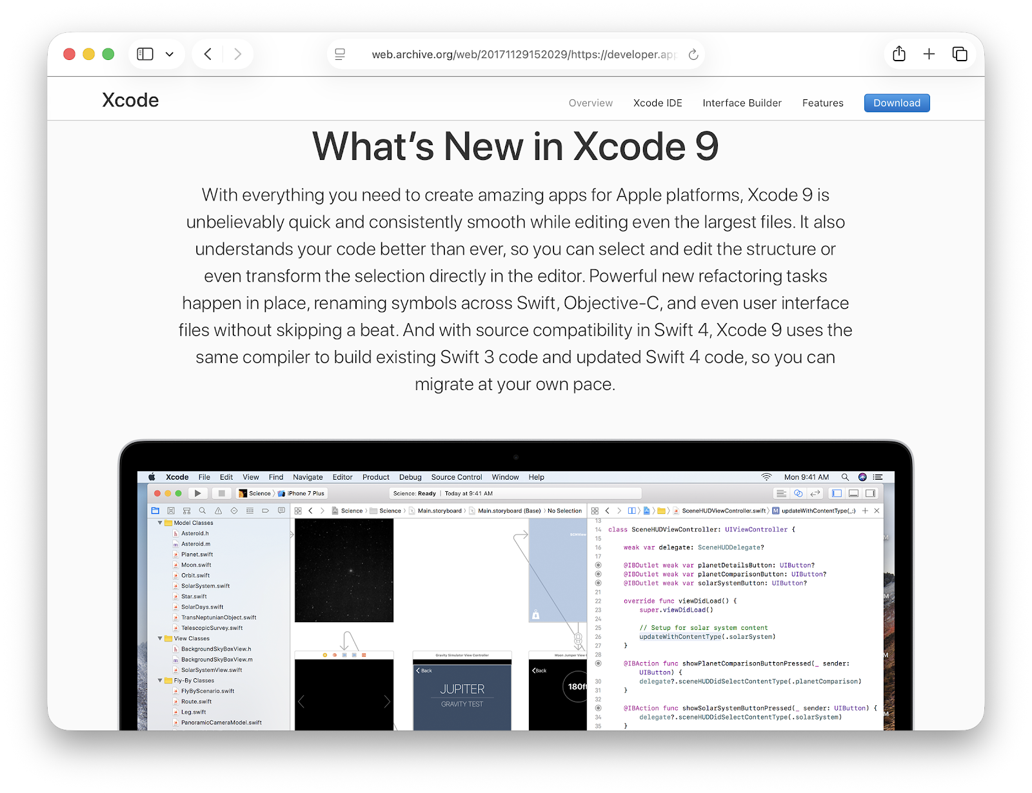Launch Siri from the menu bar
This screenshot has width=1032, height=793.
[x=862, y=477]
